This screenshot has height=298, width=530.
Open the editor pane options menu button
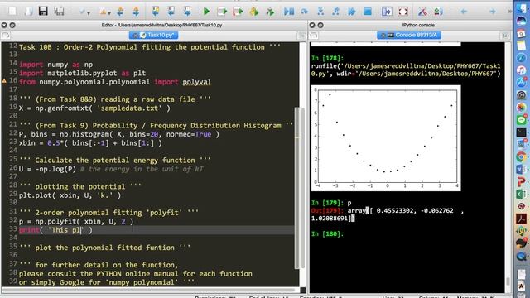pos(302,36)
